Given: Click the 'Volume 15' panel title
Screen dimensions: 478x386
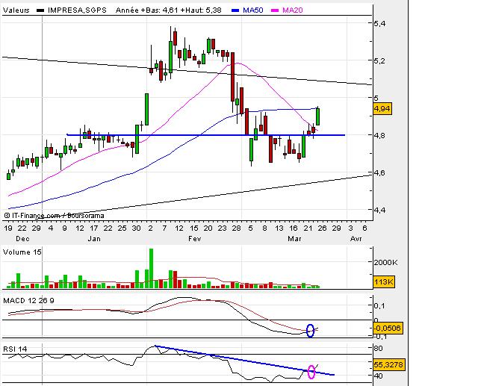Looking at the screenshot, I should click(x=22, y=252).
